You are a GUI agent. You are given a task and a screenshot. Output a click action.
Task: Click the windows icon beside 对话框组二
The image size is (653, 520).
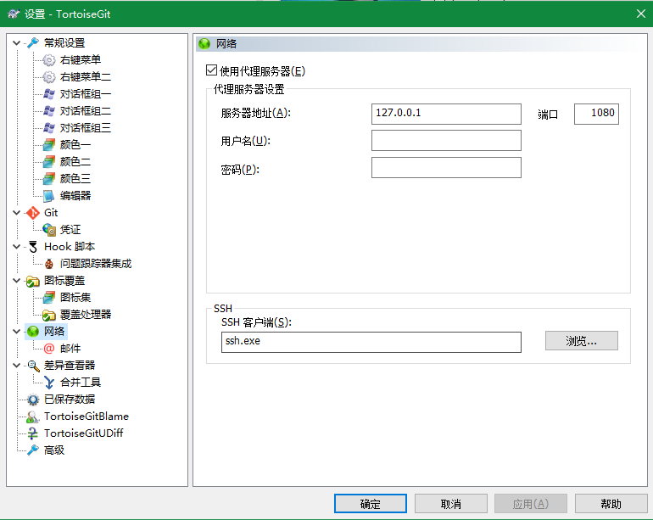pos(49,111)
